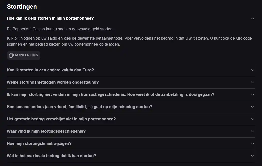Open 'Wat is het maximale bedrag dat ik kan storten?'
262x166 pixels.
(51, 156)
